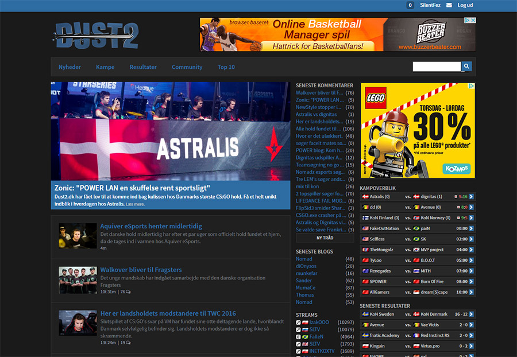Viewport: 517px width, 357px height.
Task: Click the notification counter badge showing 0
Action: (x=410, y=5)
